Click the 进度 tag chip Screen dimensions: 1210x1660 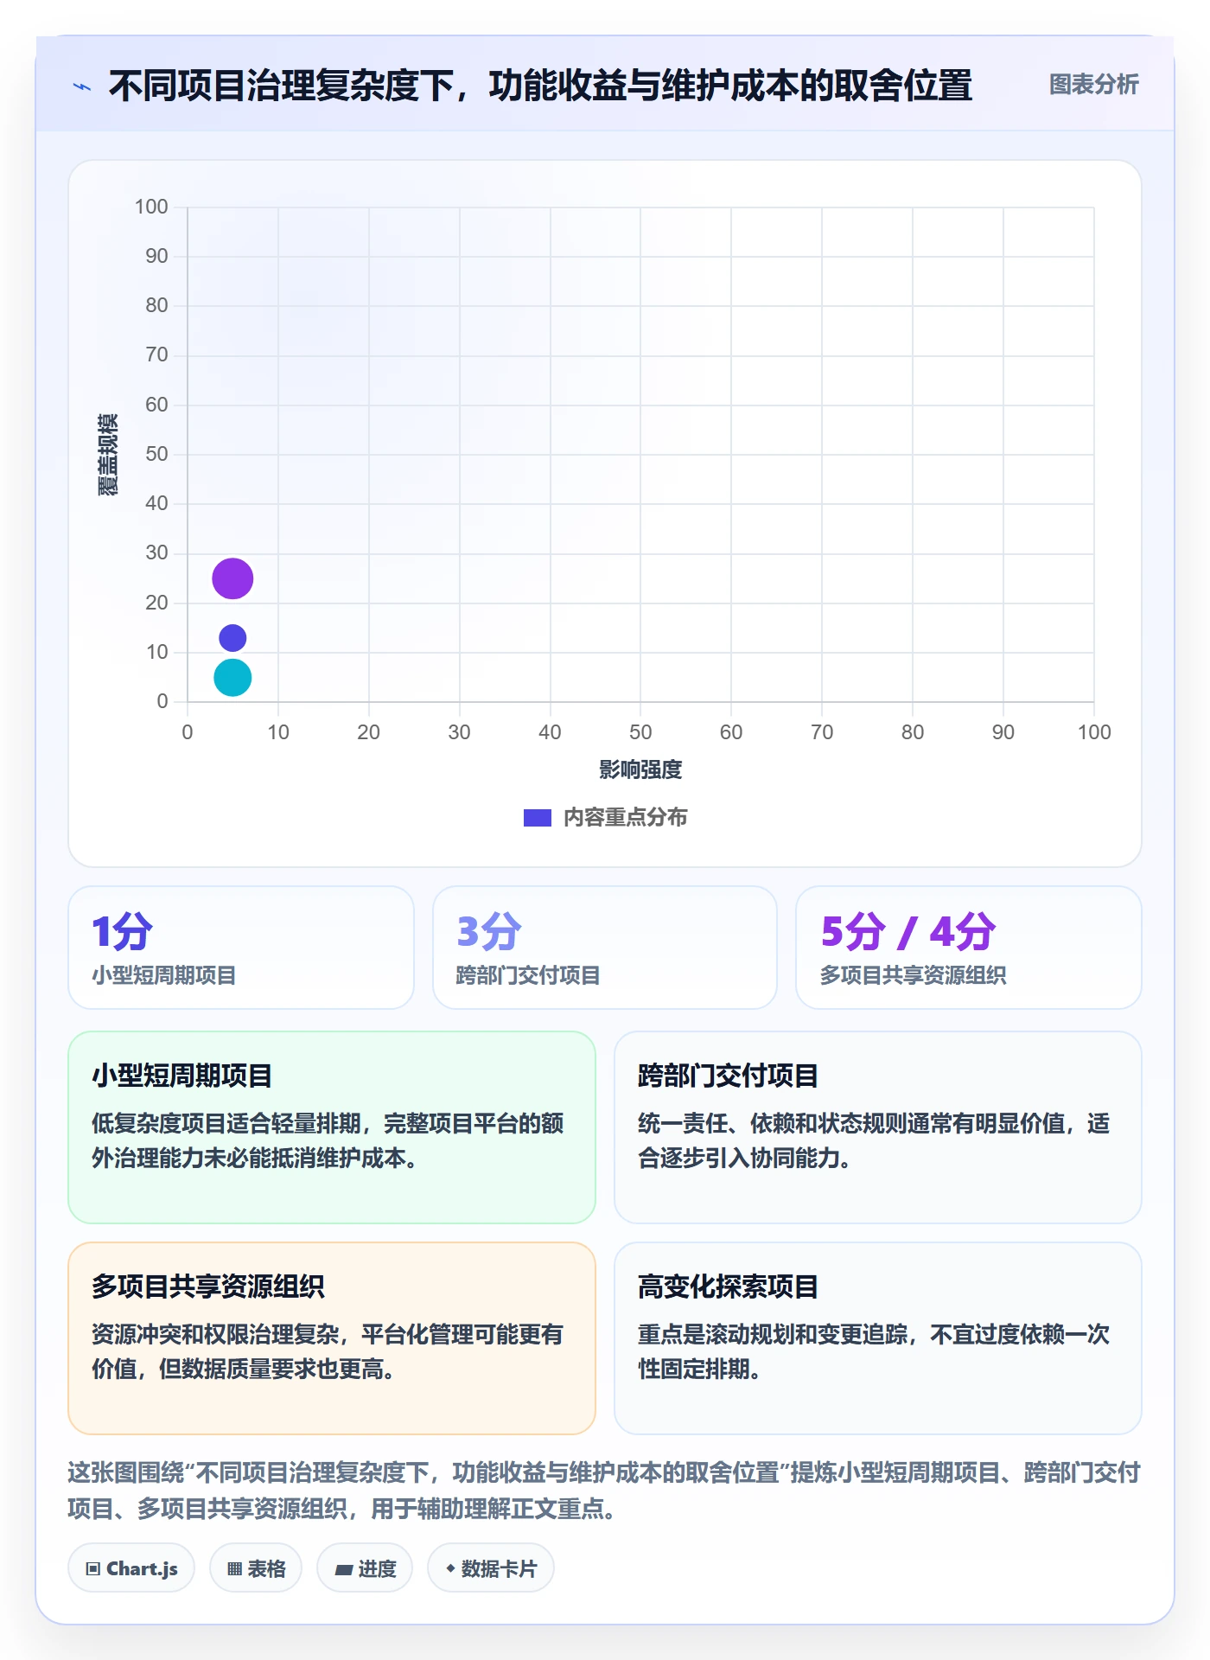click(x=365, y=1568)
